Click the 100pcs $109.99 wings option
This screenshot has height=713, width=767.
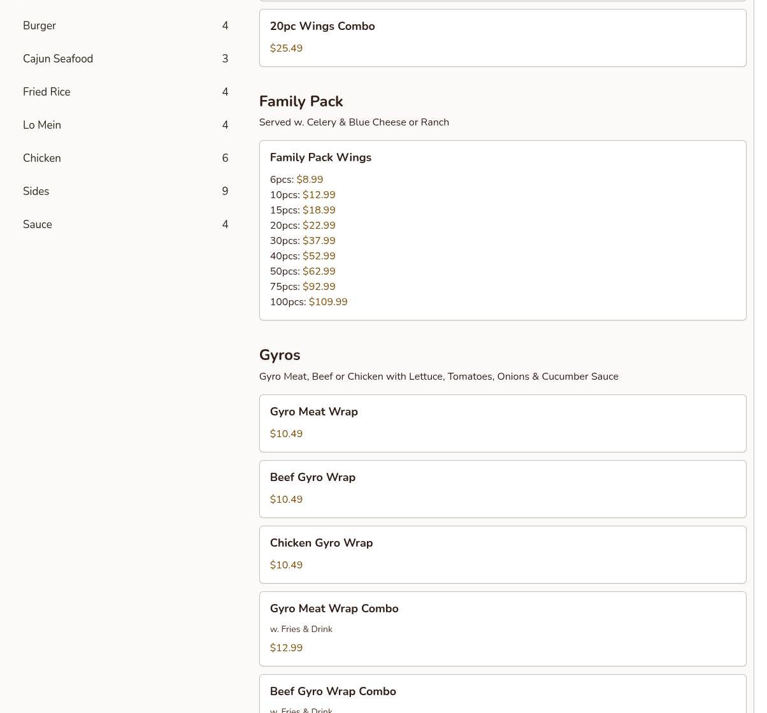tap(309, 302)
